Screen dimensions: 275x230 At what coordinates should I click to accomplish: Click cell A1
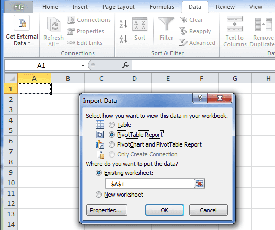35,89
